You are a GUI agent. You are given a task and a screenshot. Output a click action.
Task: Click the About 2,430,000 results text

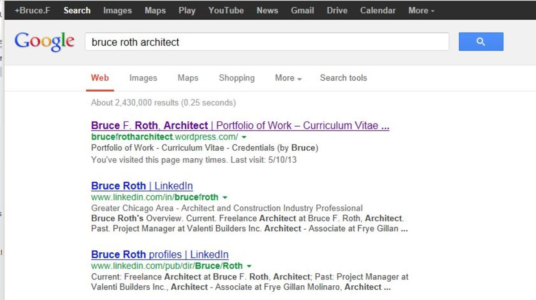[163, 103]
